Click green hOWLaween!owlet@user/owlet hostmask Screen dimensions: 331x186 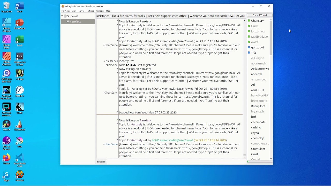172,140
